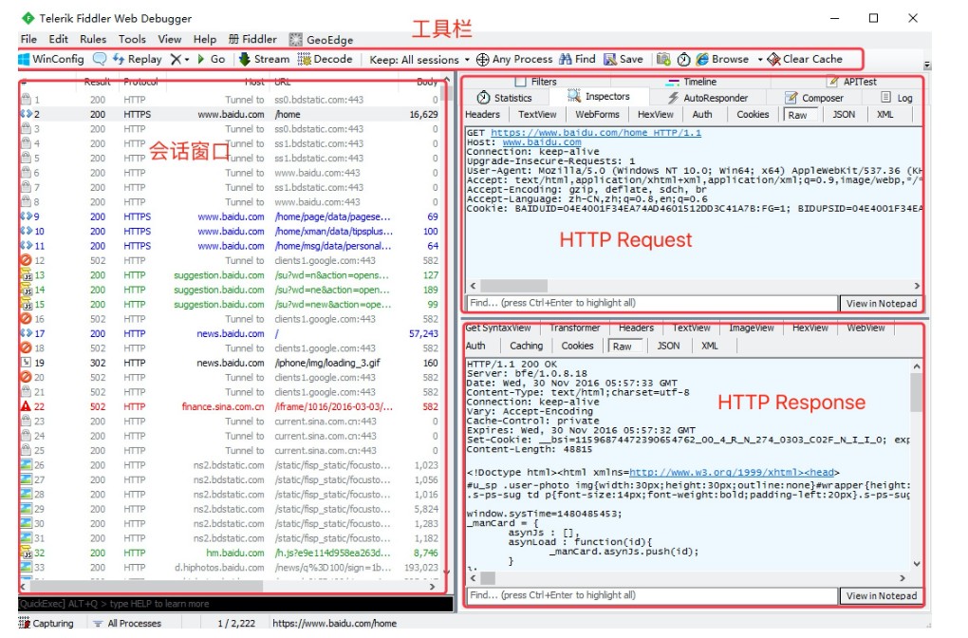The height and width of the screenshot is (638, 968).
Task: Open the File menu
Action: [28, 39]
